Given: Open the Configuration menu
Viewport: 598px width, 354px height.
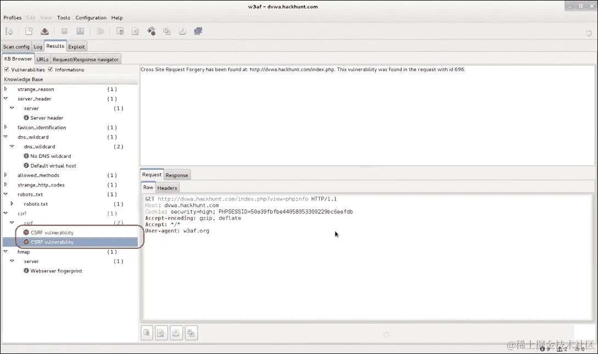Looking at the screenshot, I should pos(91,18).
